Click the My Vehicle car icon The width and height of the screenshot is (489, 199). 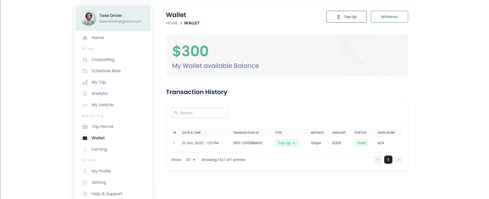click(x=85, y=105)
